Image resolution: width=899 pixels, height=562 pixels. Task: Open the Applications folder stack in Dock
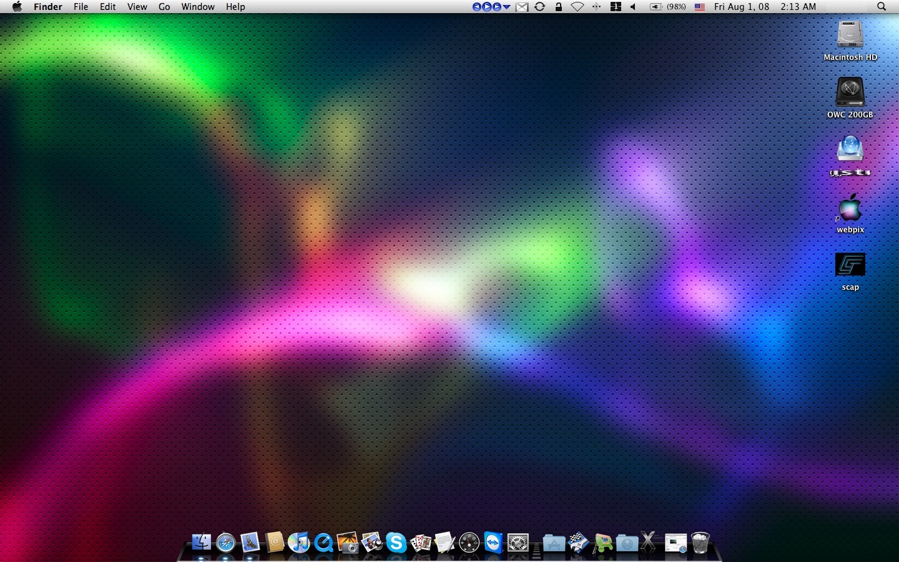point(554,543)
